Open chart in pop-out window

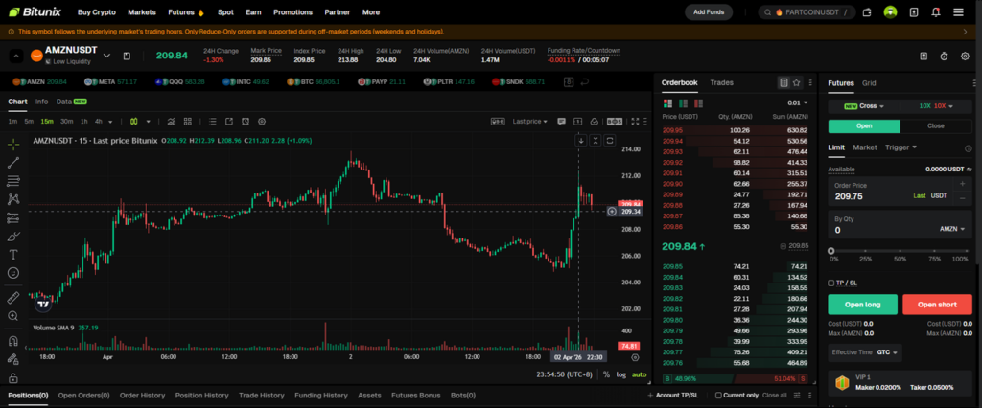click(x=229, y=122)
